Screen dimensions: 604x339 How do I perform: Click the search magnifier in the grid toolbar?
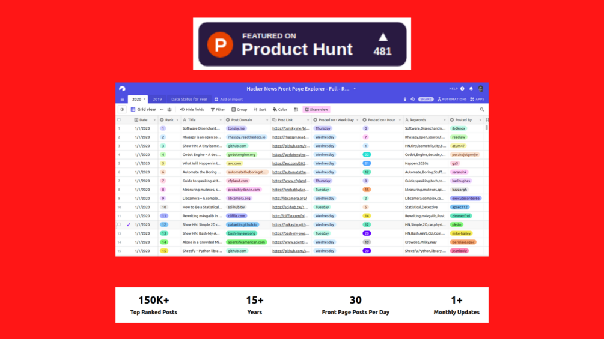482,110
